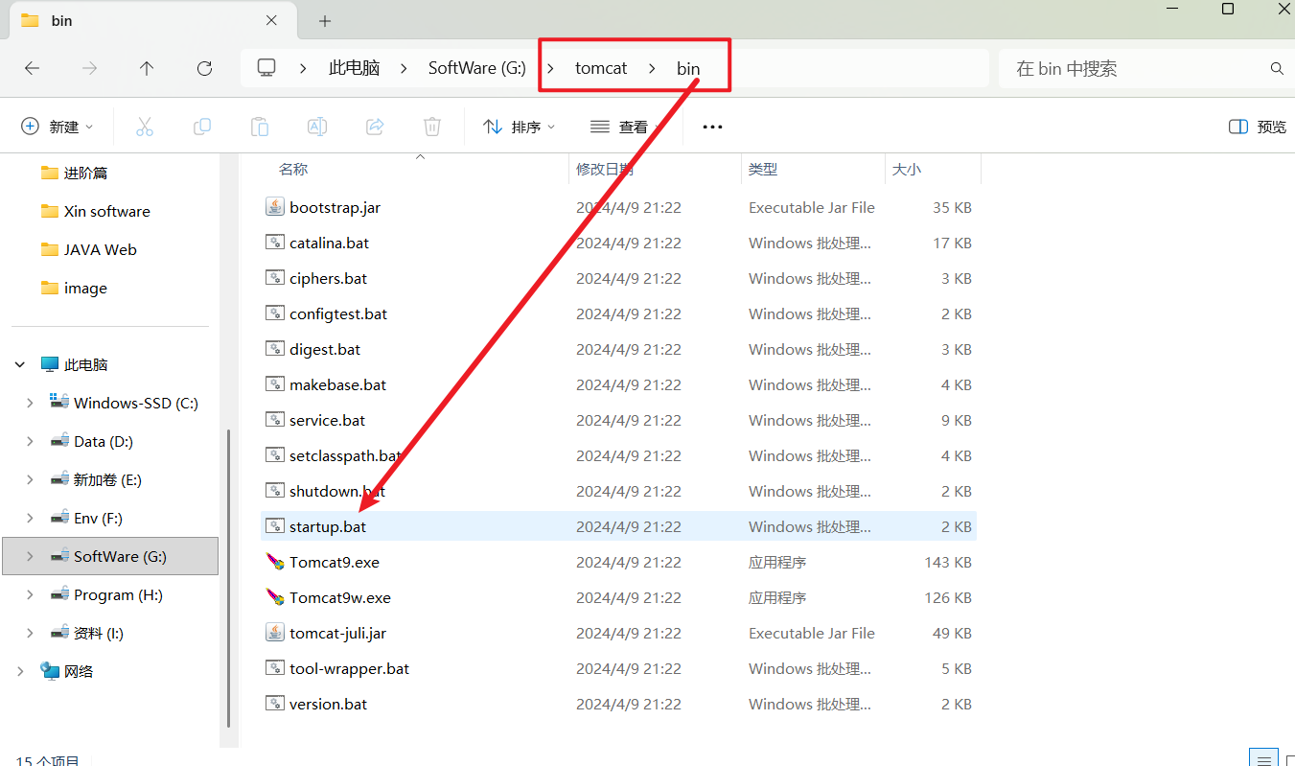Open JAVA Web folder in sidebar
The width and height of the screenshot is (1295, 766).
click(x=89, y=249)
